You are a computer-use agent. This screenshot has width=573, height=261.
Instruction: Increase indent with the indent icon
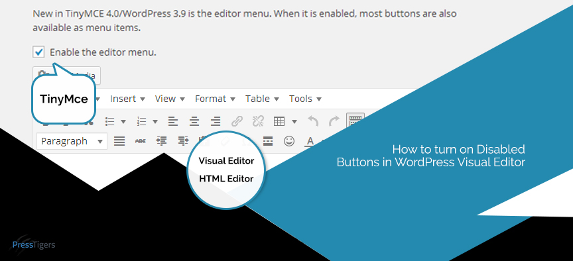pyautogui.click(x=183, y=141)
